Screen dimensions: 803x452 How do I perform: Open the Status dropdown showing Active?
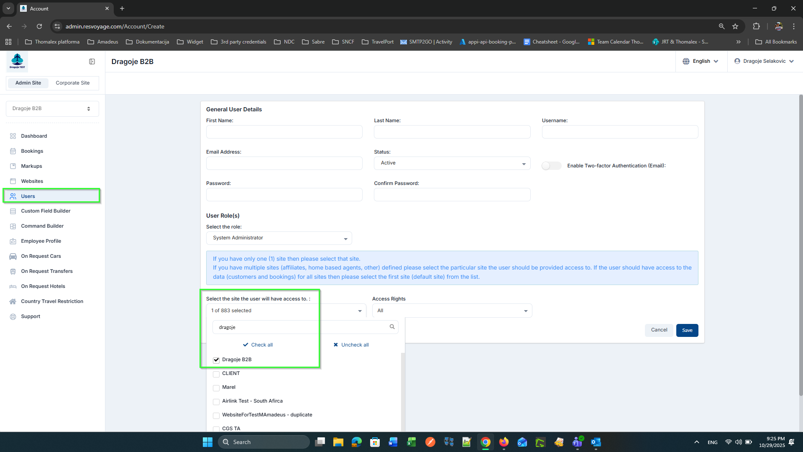tap(452, 163)
